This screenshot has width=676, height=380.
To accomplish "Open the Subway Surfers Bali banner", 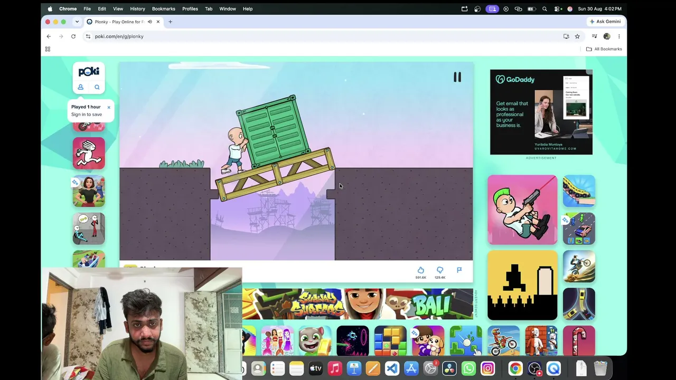I will click(x=358, y=303).
